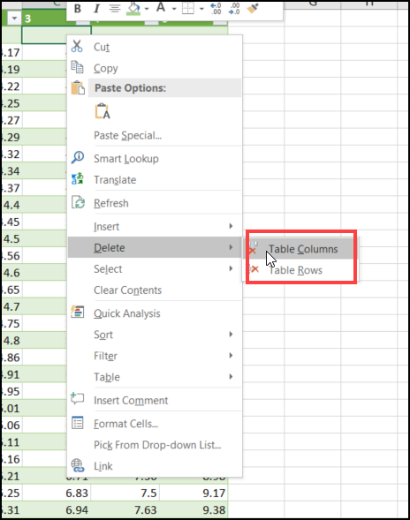
Task: Open Paste Special dialog
Action: click(128, 135)
